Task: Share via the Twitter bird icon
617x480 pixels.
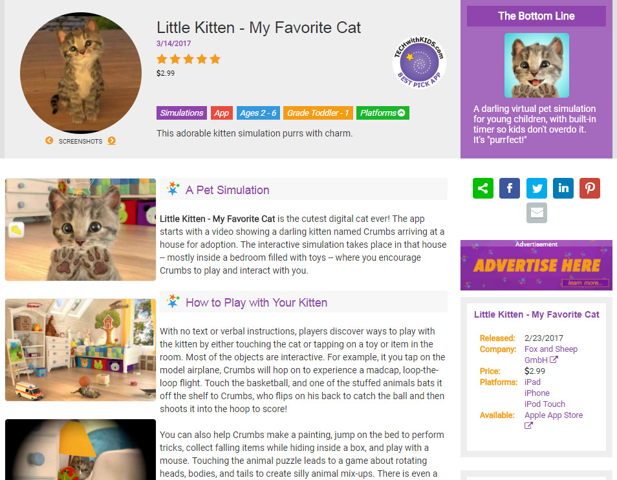Action: click(x=537, y=188)
